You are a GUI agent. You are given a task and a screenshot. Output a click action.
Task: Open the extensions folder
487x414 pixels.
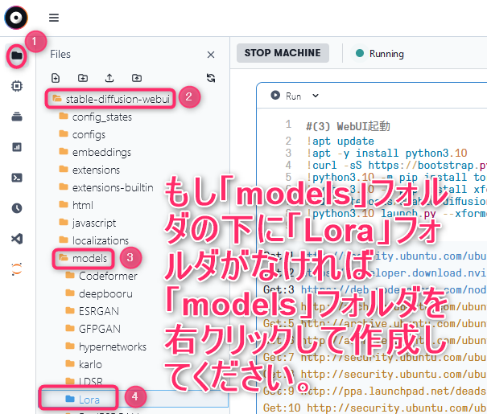pyautogui.click(x=89, y=170)
